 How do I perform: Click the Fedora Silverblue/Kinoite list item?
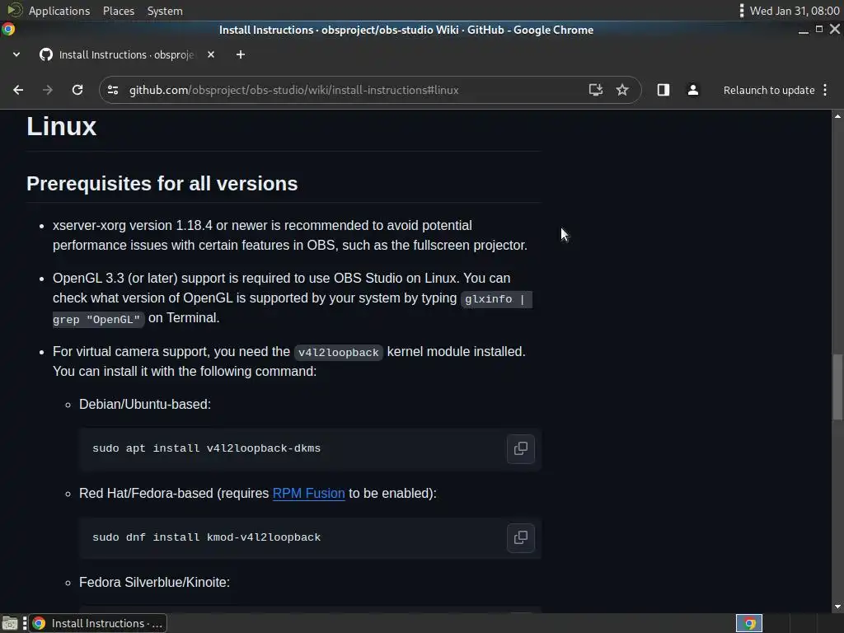click(x=154, y=583)
